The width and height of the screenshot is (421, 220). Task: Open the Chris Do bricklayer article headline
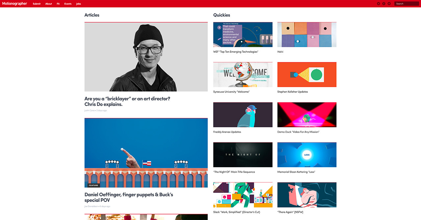pos(127,101)
